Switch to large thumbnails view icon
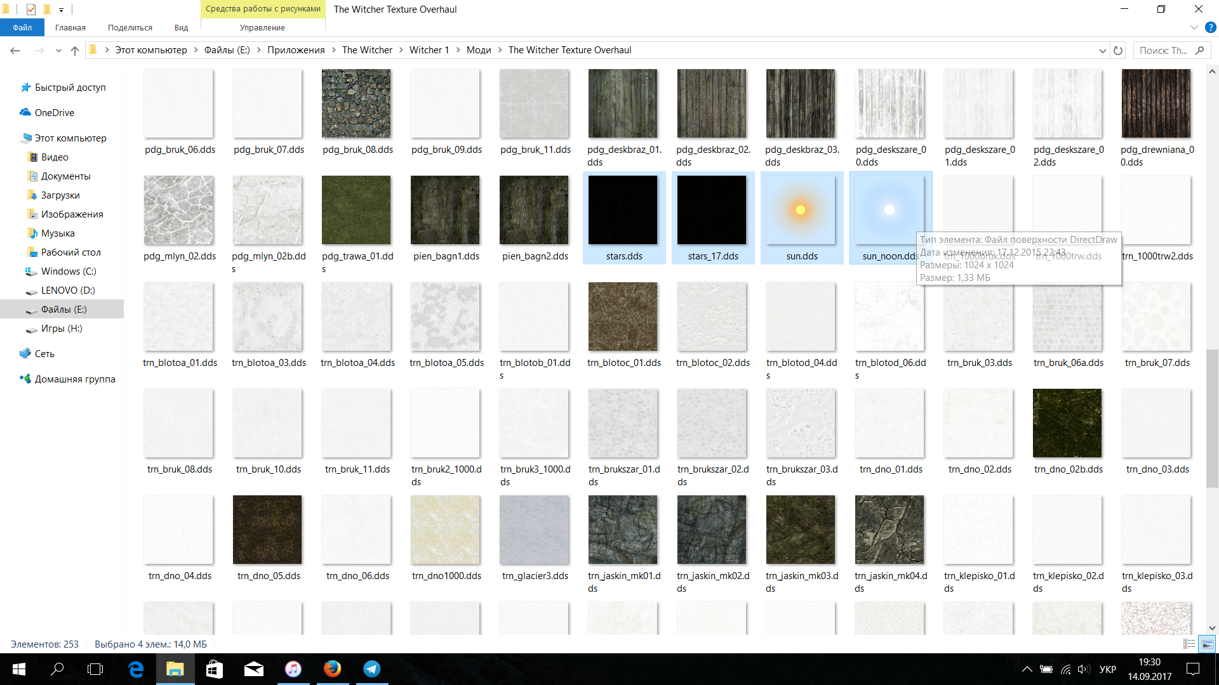 point(1207,644)
